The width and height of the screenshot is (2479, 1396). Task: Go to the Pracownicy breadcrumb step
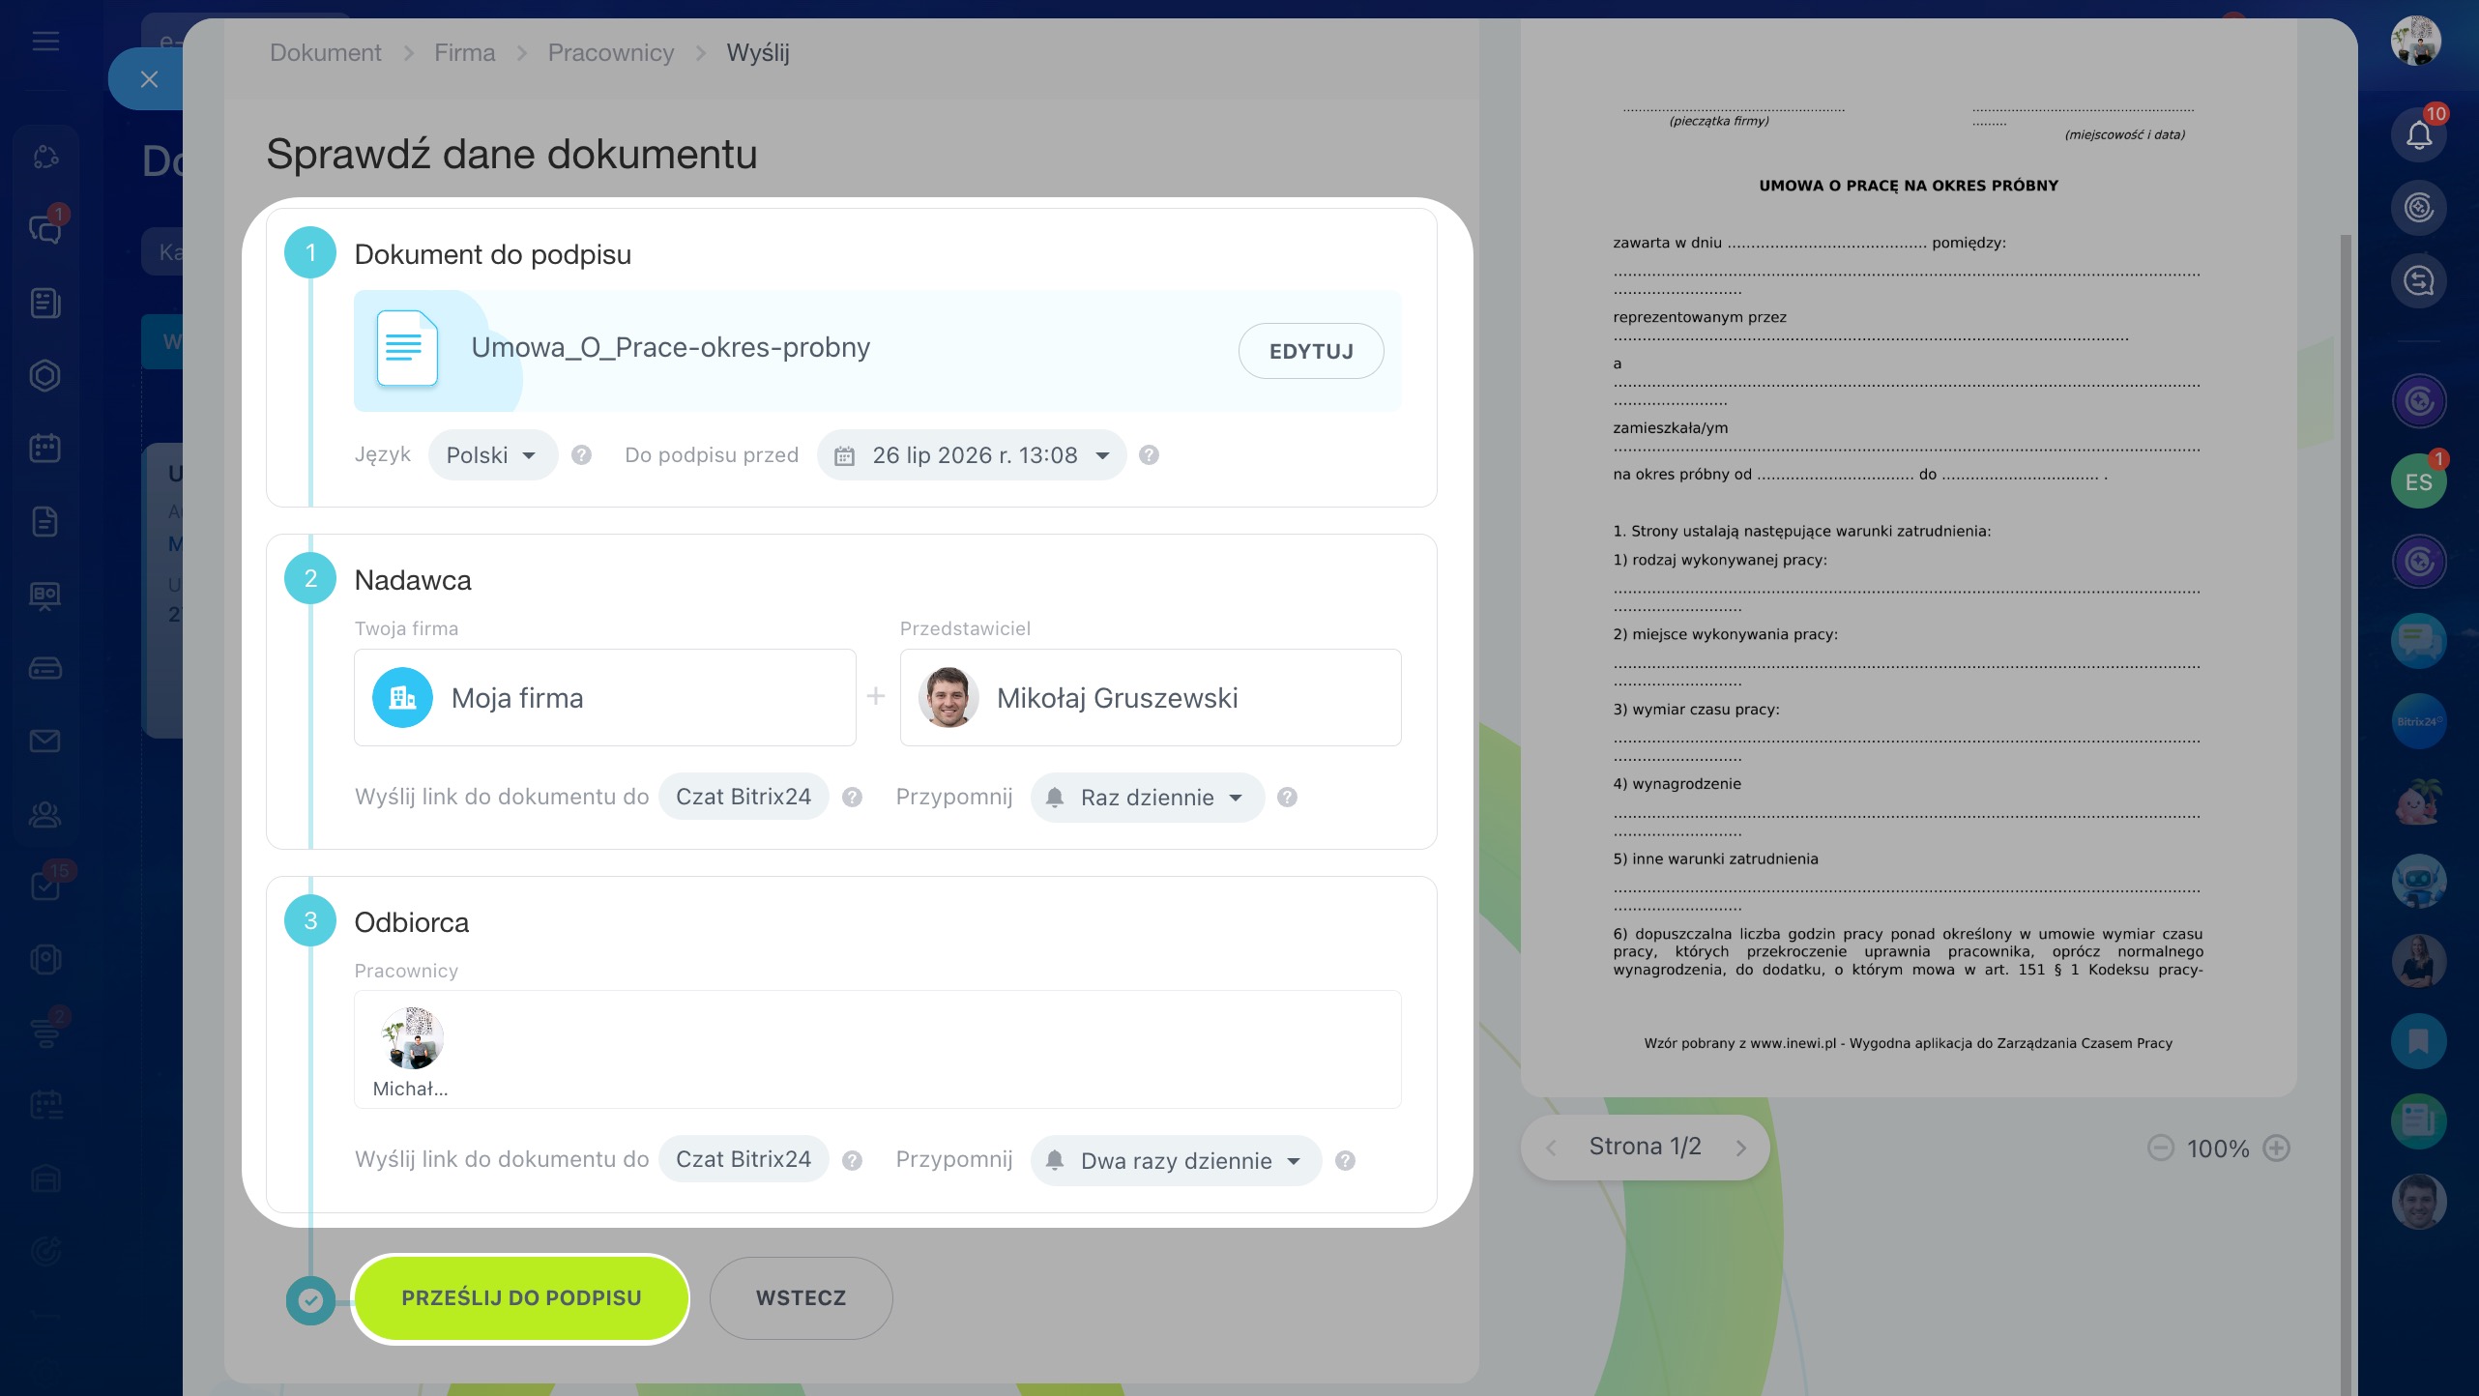pyautogui.click(x=610, y=53)
